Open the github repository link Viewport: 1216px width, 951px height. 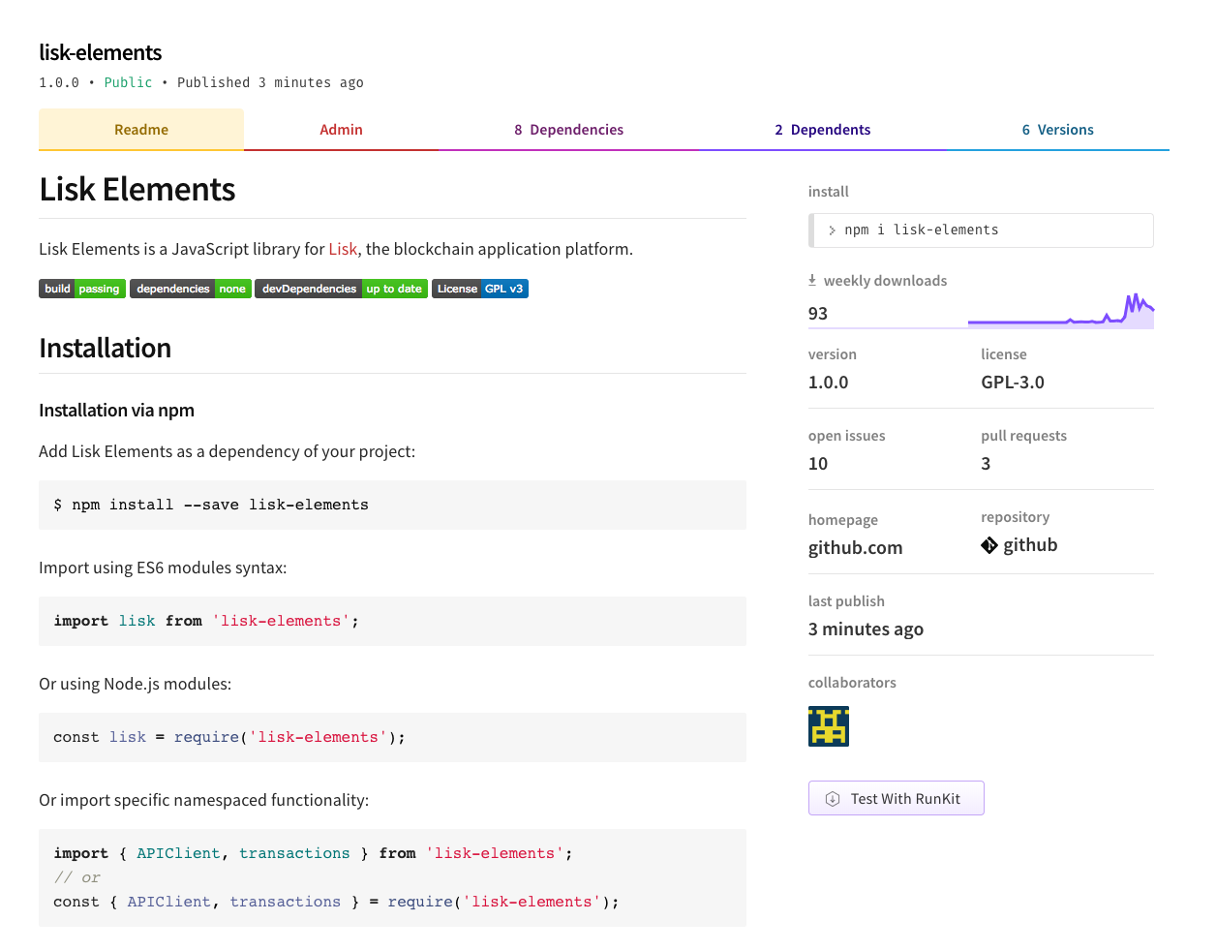[1029, 545]
